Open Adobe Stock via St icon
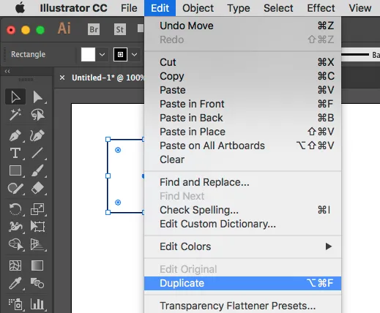The image size is (380, 313). (x=120, y=29)
